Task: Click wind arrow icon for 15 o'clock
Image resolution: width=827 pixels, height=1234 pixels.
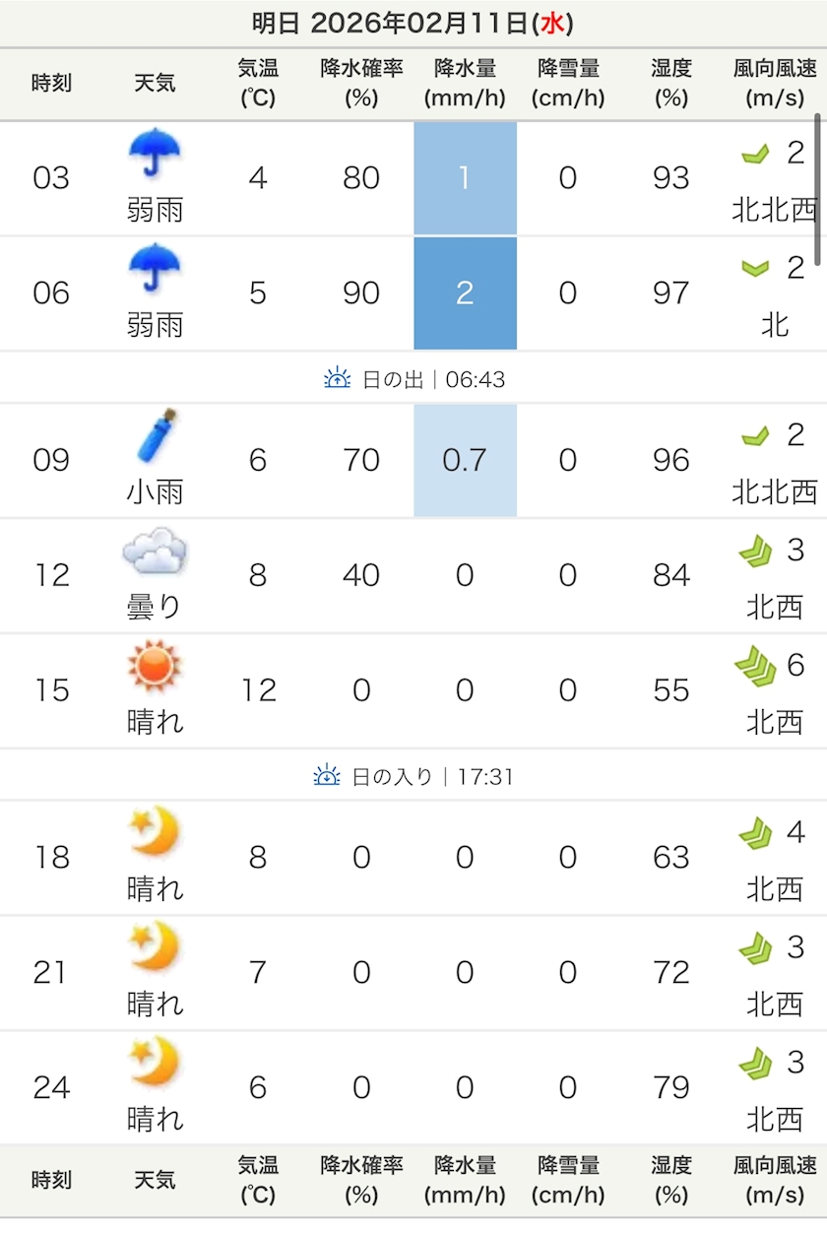Action: (755, 669)
